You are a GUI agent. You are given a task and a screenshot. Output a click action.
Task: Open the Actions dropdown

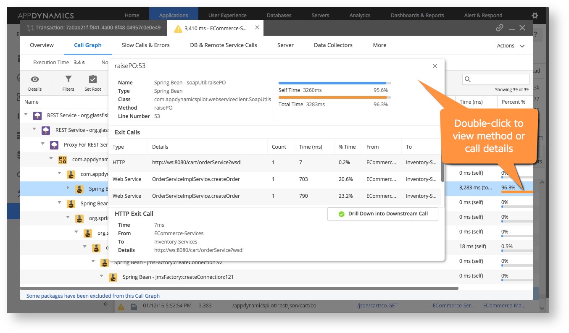click(x=511, y=46)
